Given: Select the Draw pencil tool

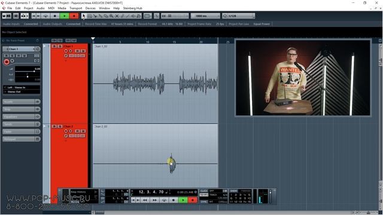Looking at the screenshot, I should pyautogui.click(x=122, y=16).
